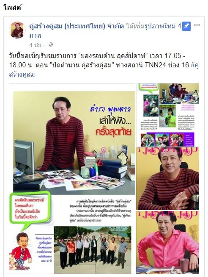Open the three-dot post options menu
The width and height of the screenshot is (208, 277).
197,25
